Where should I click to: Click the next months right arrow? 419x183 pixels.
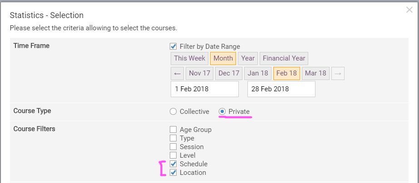point(338,73)
